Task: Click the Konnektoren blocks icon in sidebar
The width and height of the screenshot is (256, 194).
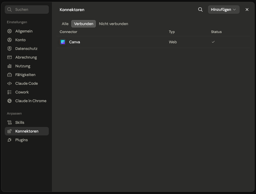Action: 10,131
